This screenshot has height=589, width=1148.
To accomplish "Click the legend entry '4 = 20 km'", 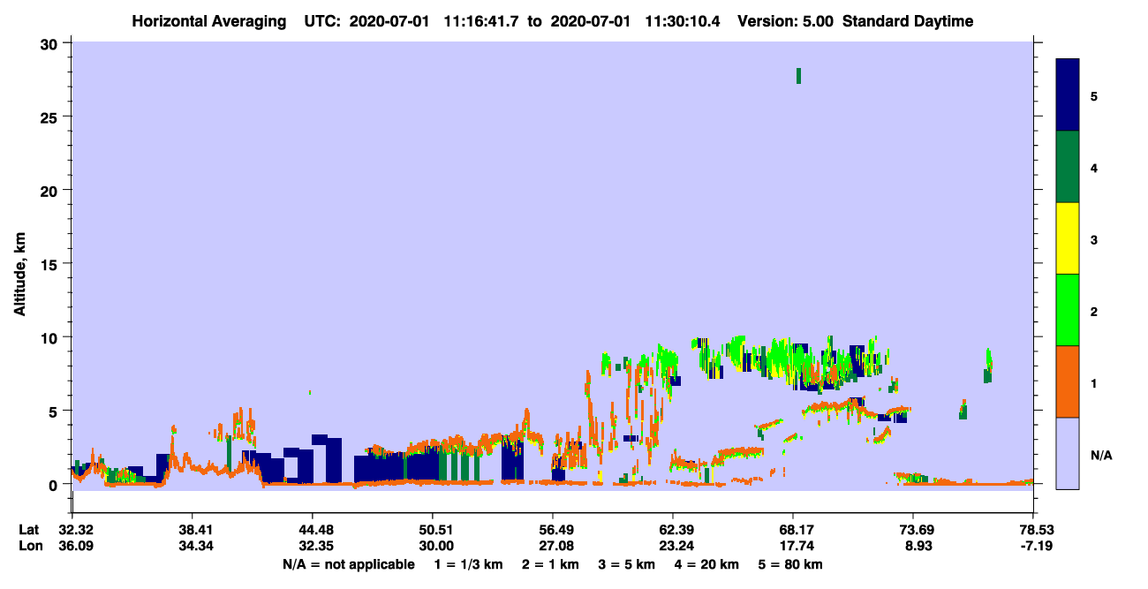I will tap(708, 564).
